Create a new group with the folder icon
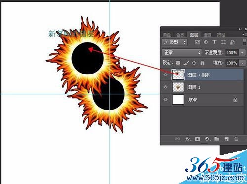 [x=217, y=139]
